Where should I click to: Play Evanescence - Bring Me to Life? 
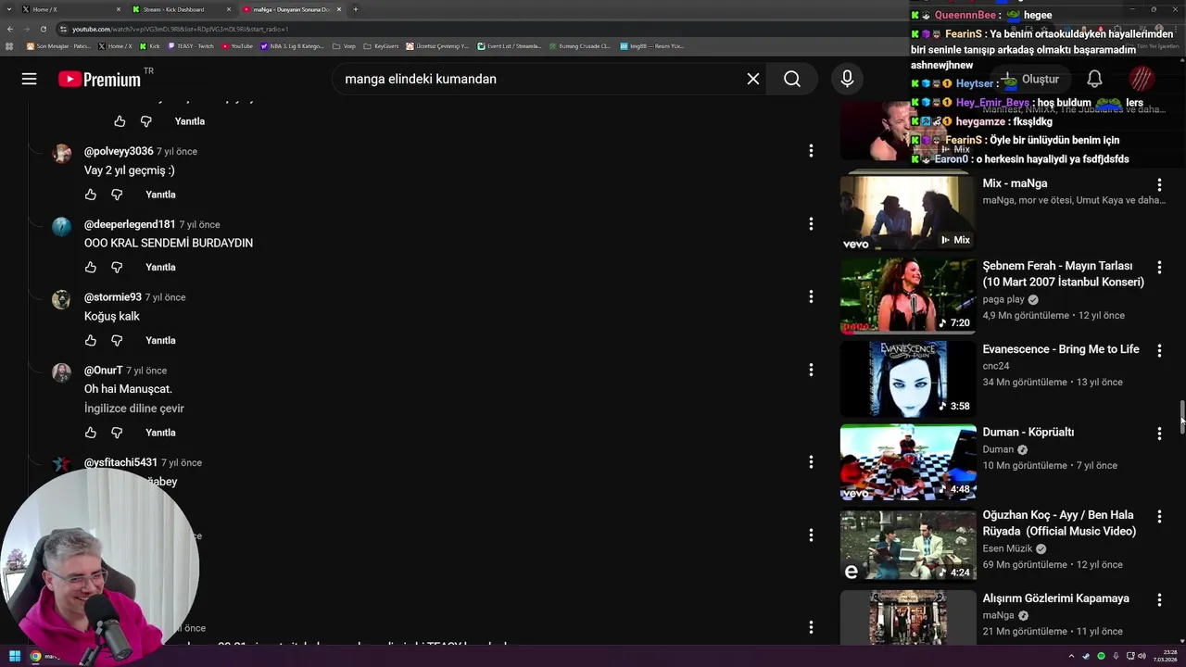[x=907, y=379]
